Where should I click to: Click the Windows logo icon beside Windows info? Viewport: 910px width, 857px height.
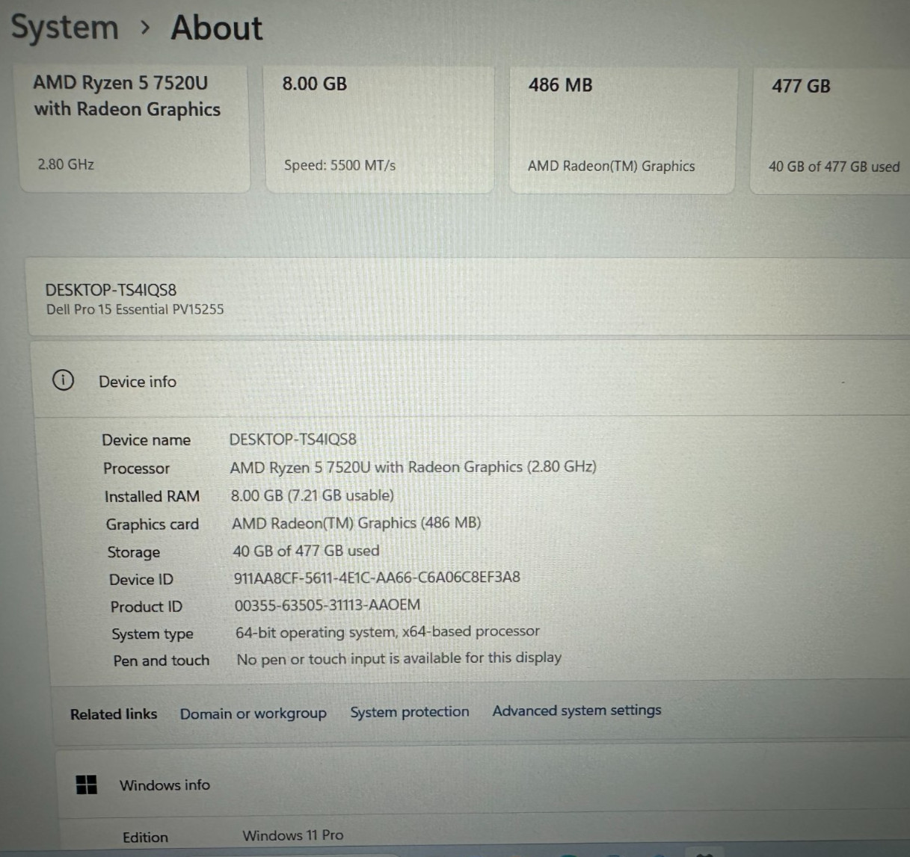87,785
